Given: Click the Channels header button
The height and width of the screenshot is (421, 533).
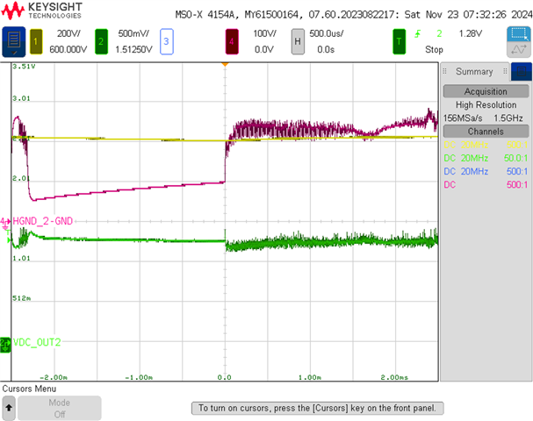Looking at the screenshot, I should tap(486, 132).
